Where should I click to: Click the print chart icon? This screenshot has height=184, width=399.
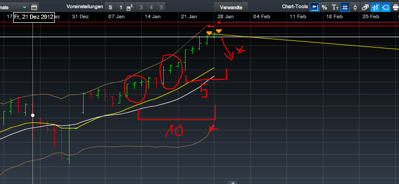[395, 8]
